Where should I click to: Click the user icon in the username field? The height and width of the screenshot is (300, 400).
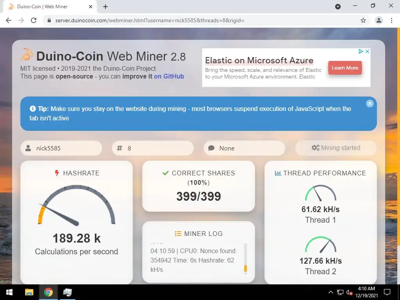(x=28, y=148)
